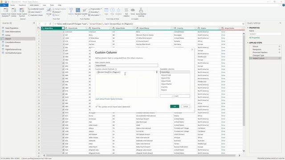Click Cancel in Custom Column dialog
The height and width of the screenshot is (160, 285).
(x=185, y=106)
